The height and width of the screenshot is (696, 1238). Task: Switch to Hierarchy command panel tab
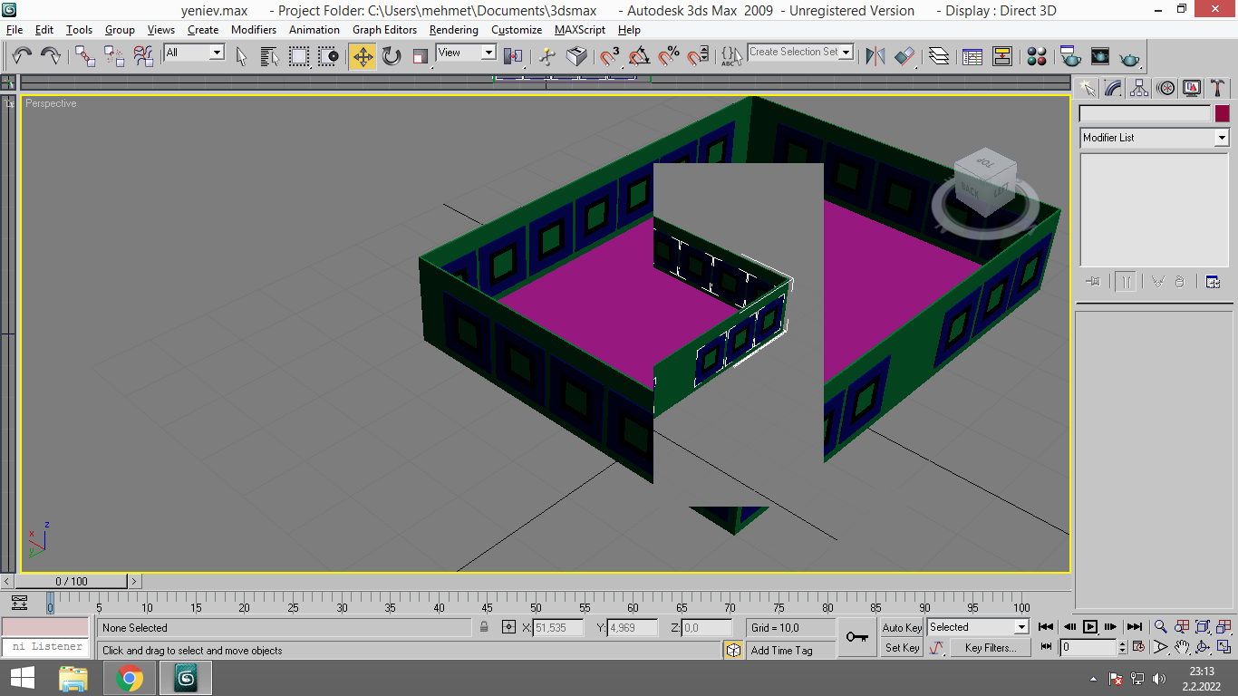click(x=1139, y=88)
